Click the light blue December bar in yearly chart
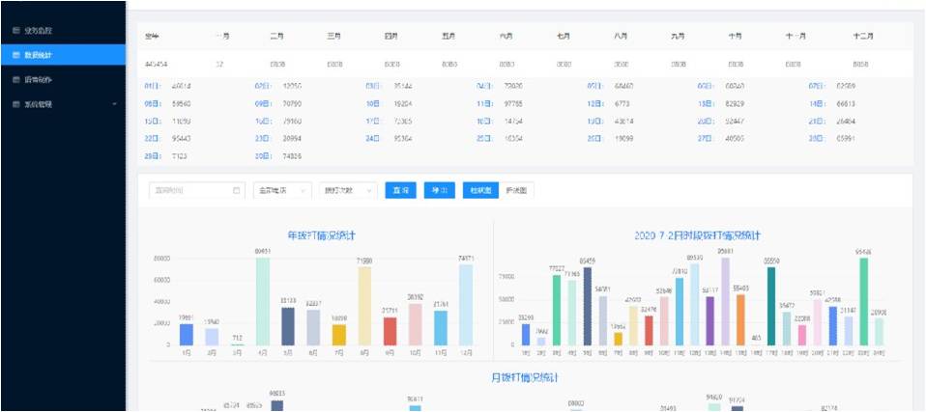This screenshot has width=926, height=412. click(466, 305)
